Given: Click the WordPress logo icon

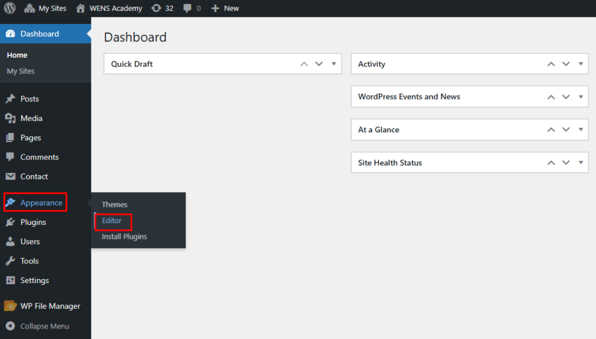Looking at the screenshot, I should coord(10,8).
